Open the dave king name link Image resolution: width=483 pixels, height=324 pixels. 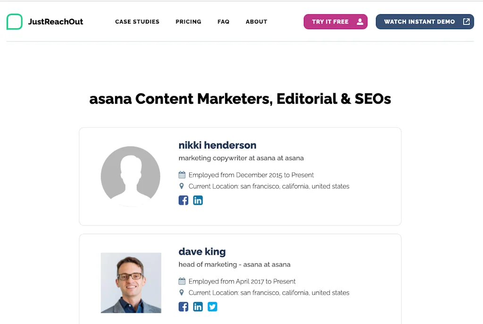202,252
